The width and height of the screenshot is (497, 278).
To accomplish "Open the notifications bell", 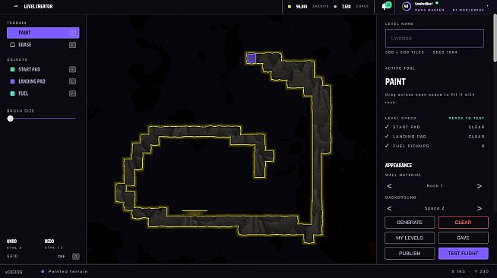I will (x=386, y=6).
